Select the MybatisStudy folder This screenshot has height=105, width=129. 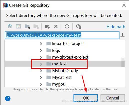pos(62,71)
